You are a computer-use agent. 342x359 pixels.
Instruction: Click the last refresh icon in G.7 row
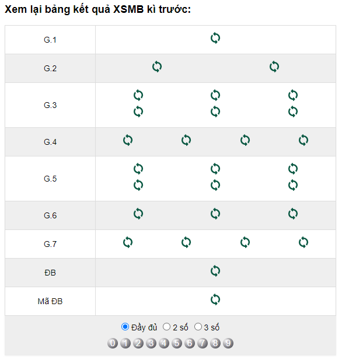point(303,242)
